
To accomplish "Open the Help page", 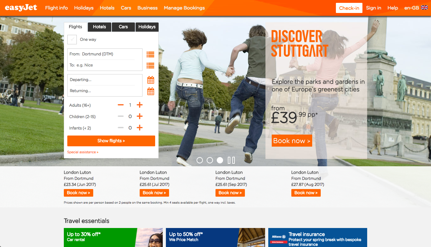I will coord(393,8).
